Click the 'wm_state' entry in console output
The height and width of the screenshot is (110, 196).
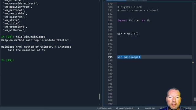click(12, 20)
